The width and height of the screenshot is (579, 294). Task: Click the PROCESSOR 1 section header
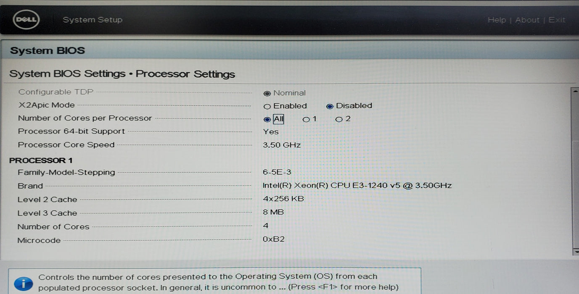coord(41,160)
